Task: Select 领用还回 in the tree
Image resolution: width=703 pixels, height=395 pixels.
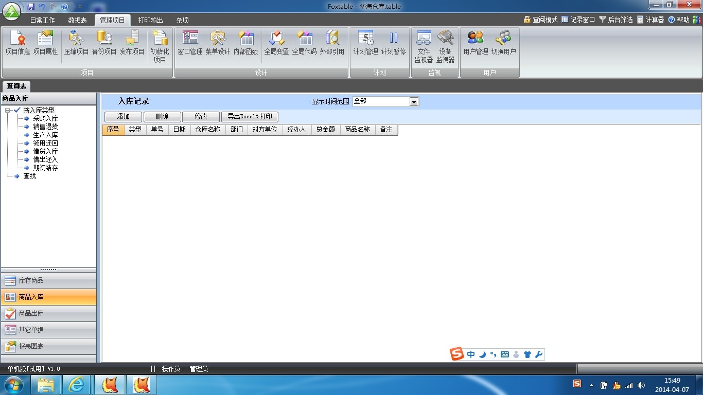Action: click(45, 143)
